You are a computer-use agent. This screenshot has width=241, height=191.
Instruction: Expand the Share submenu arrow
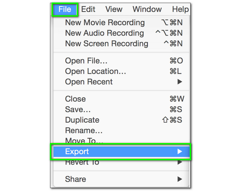[x=180, y=179]
